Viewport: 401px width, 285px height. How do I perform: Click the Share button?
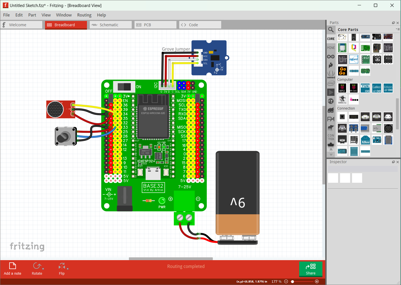(310, 269)
